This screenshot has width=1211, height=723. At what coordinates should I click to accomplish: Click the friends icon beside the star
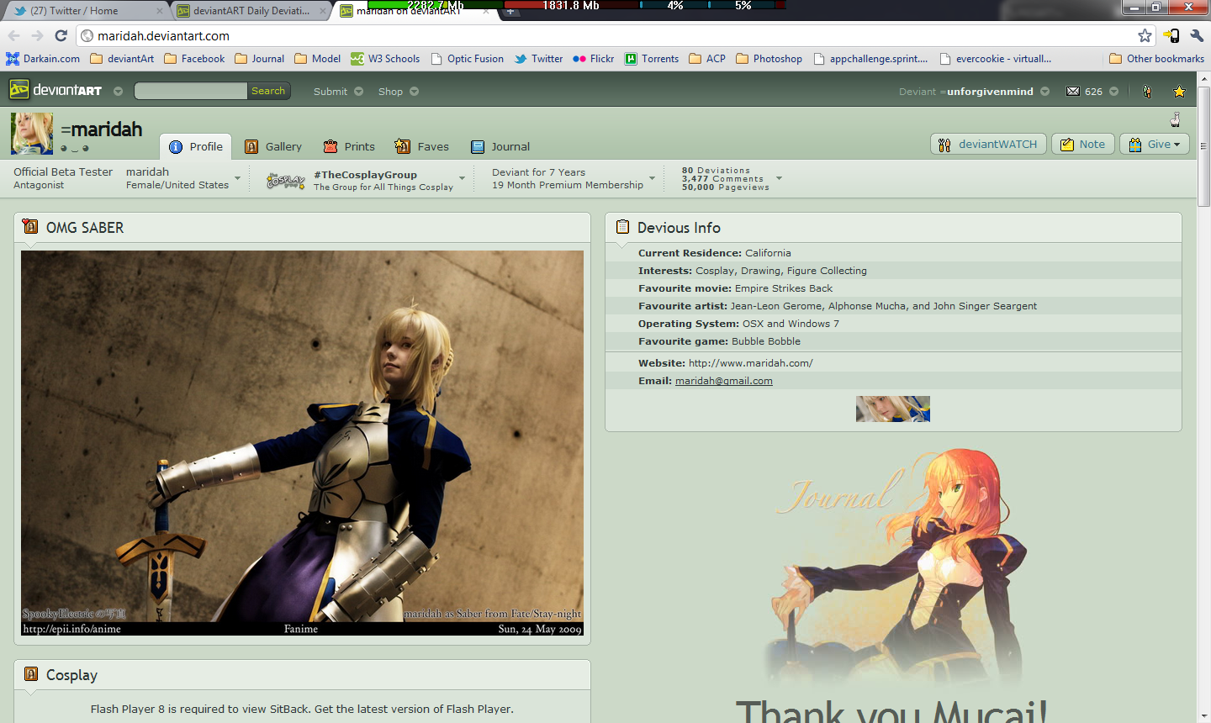pyautogui.click(x=1147, y=92)
